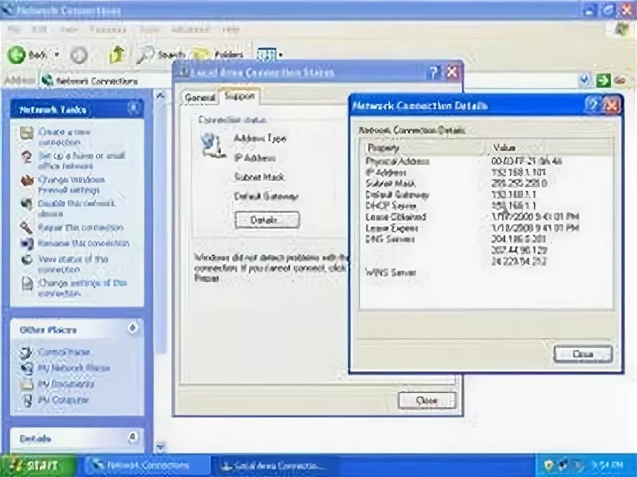Open the Views toolbar button
The image size is (637, 477).
point(269,55)
